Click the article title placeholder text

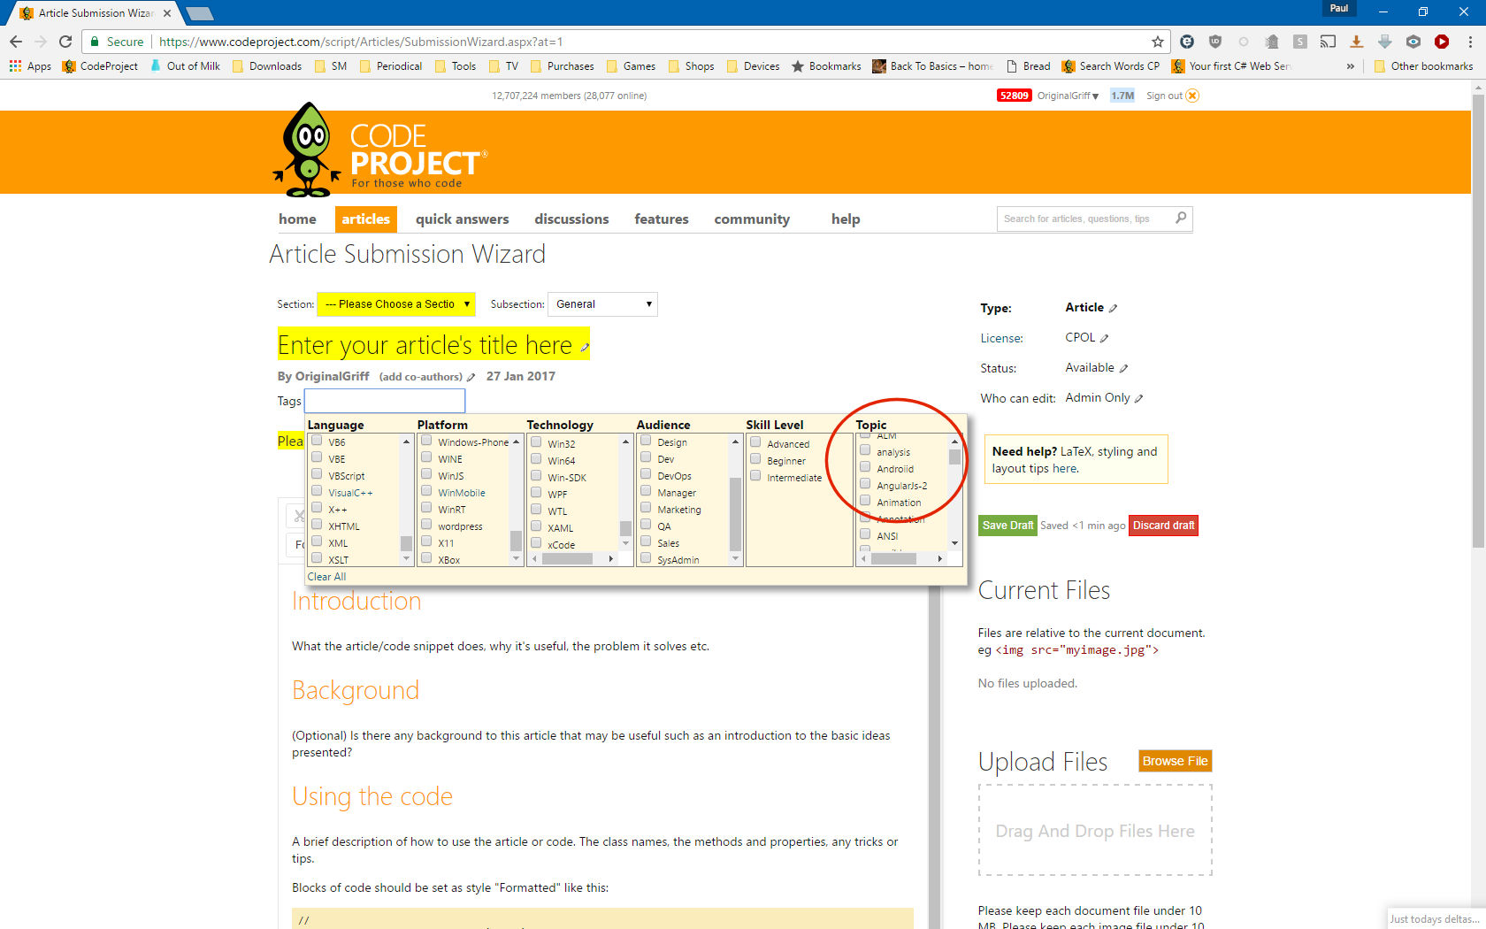coord(425,345)
